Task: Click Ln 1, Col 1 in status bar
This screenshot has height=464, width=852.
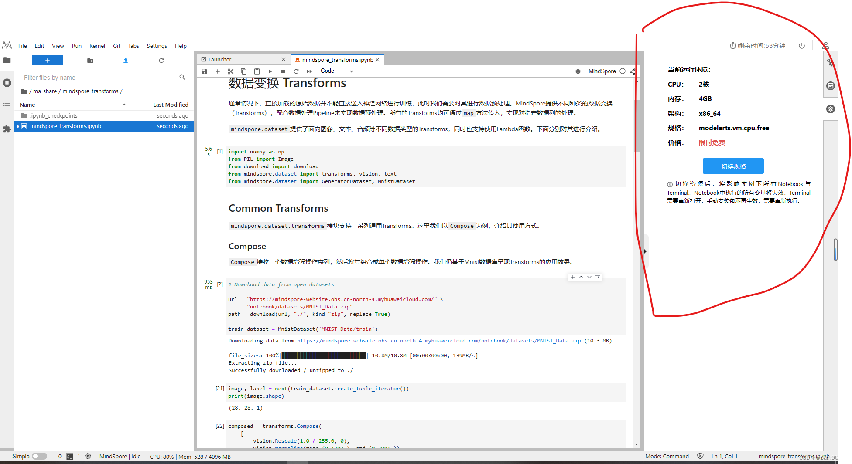Action: coord(724,457)
